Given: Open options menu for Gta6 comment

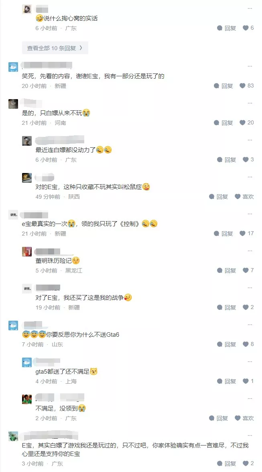Looking at the screenshot, I should [250, 325].
